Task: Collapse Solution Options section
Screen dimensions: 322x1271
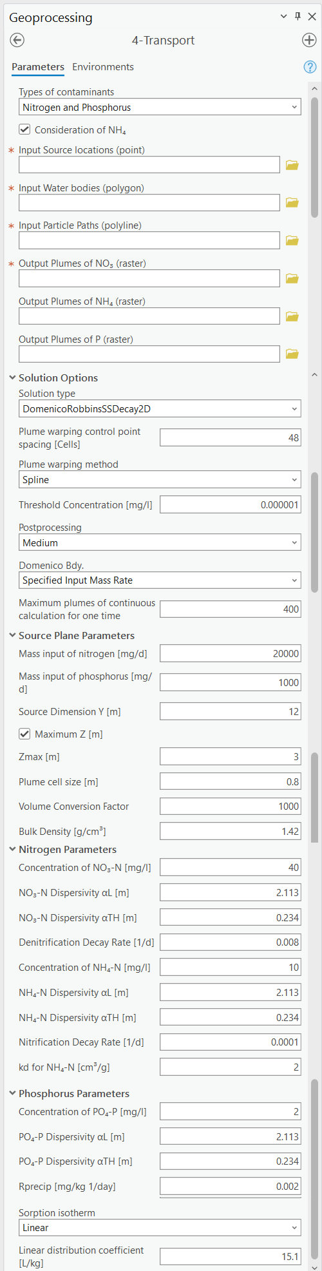Action: tap(13, 378)
